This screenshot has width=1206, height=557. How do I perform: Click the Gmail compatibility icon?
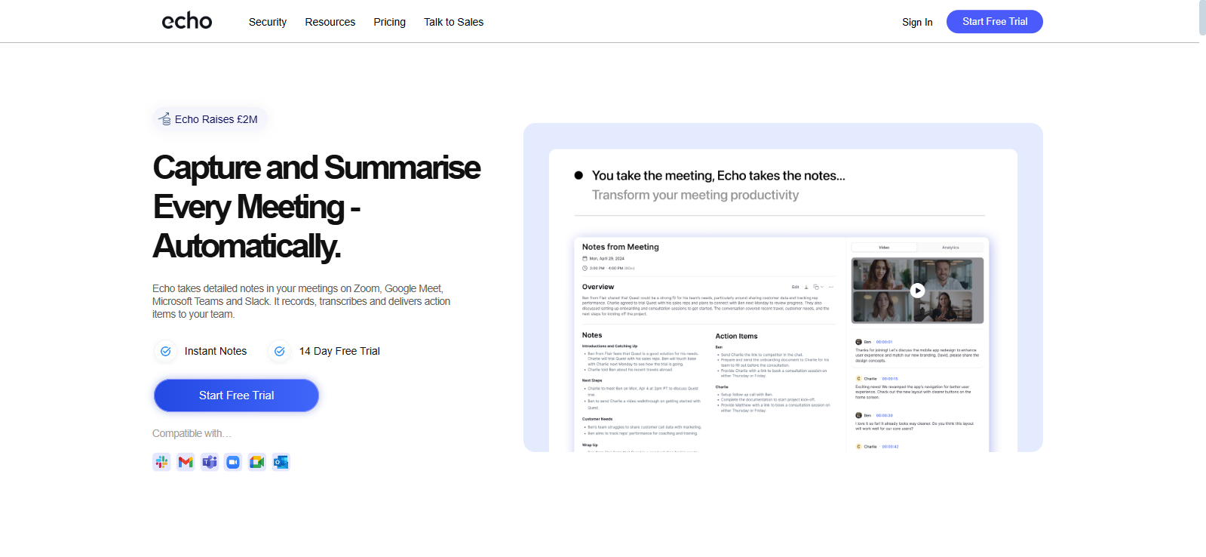(186, 462)
